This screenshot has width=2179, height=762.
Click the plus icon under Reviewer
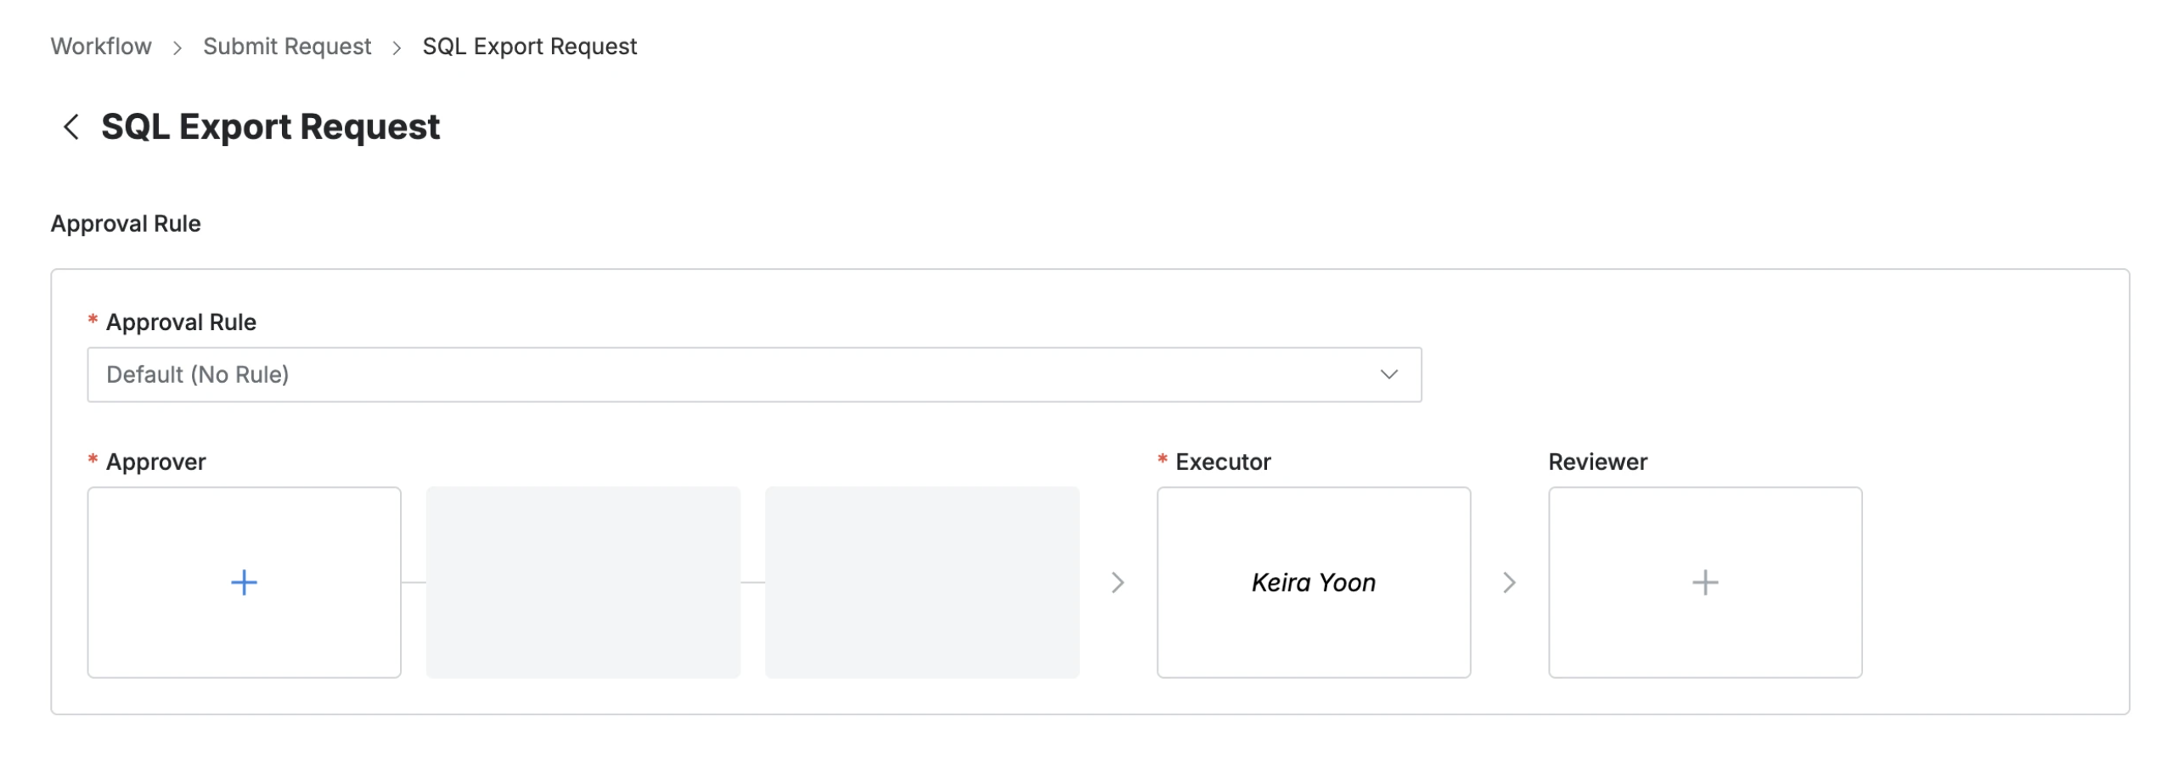(1705, 582)
